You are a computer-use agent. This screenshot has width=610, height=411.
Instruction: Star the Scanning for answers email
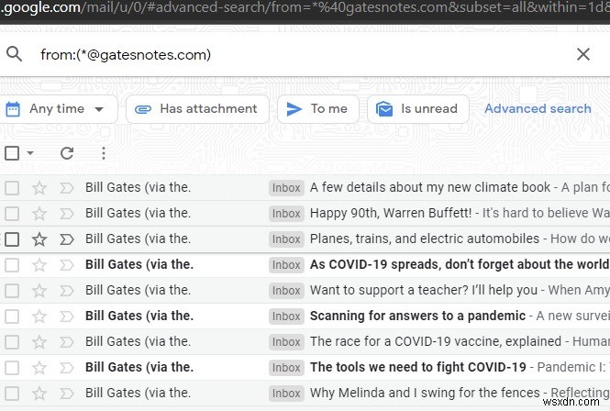[39, 317]
